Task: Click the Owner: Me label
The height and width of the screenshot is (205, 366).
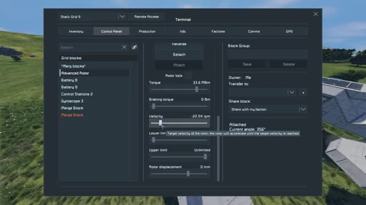Action: [240, 77]
